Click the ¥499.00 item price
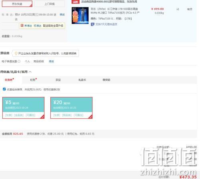The height and width of the screenshot is (179, 200). point(158,9)
